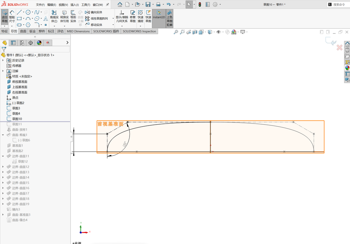The width and height of the screenshot is (350, 244).
Task: Open the Options gear icon
Action: tap(215, 4)
